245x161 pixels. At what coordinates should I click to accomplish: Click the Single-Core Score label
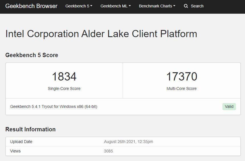point(64,88)
